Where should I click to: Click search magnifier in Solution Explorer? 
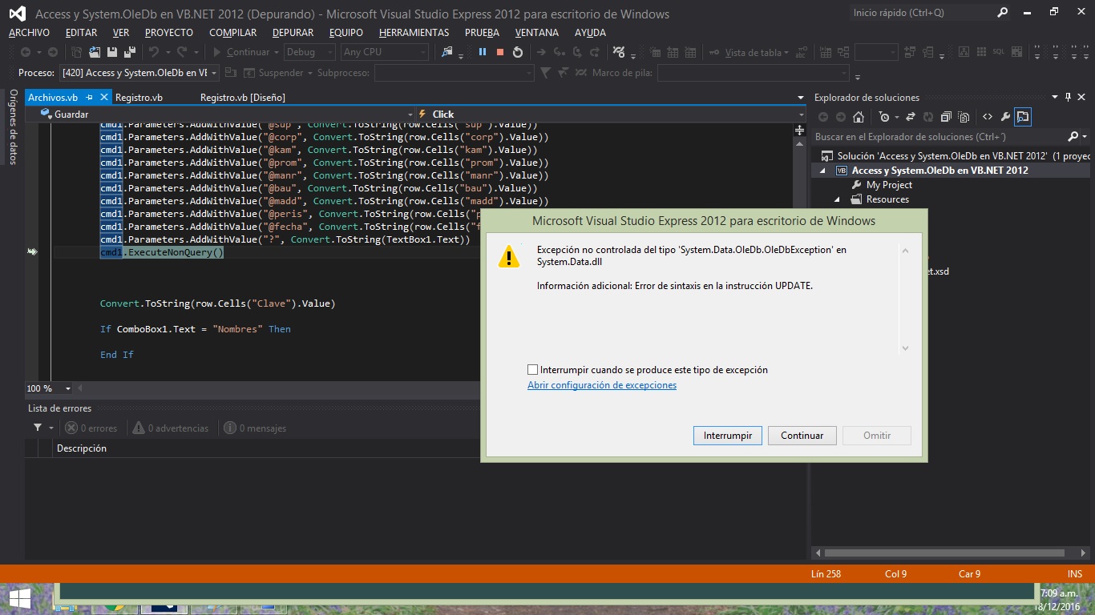click(x=1073, y=137)
